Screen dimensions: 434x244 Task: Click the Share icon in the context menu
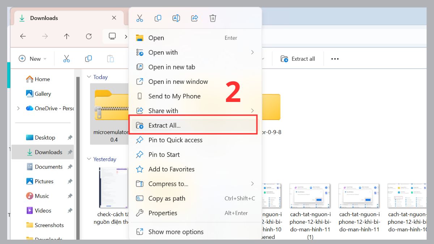click(x=194, y=18)
